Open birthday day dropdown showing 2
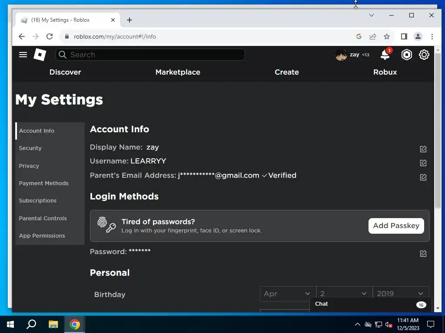Viewport: 445px width, 333px height. (x=344, y=294)
